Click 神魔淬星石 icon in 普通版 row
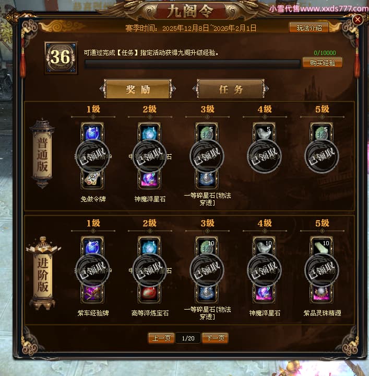 pyautogui.click(x=149, y=179)
